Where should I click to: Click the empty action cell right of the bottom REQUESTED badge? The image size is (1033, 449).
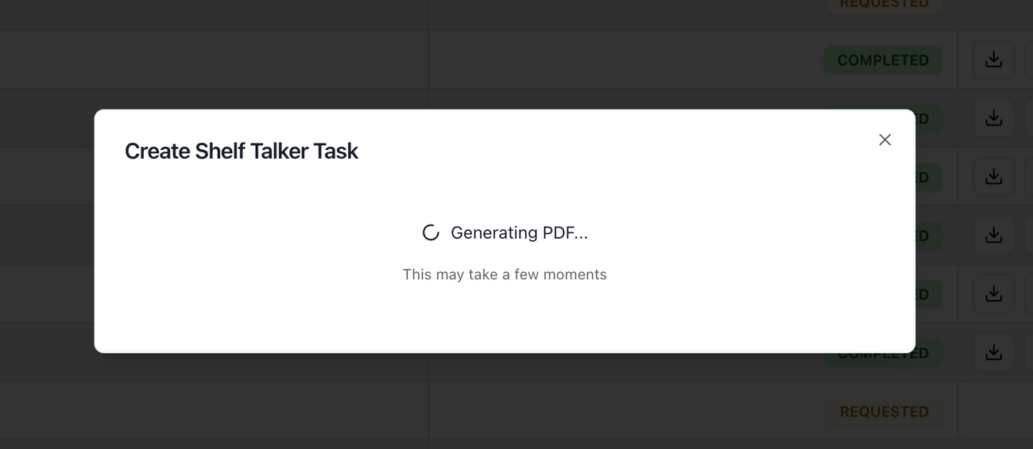click(993, 412)
